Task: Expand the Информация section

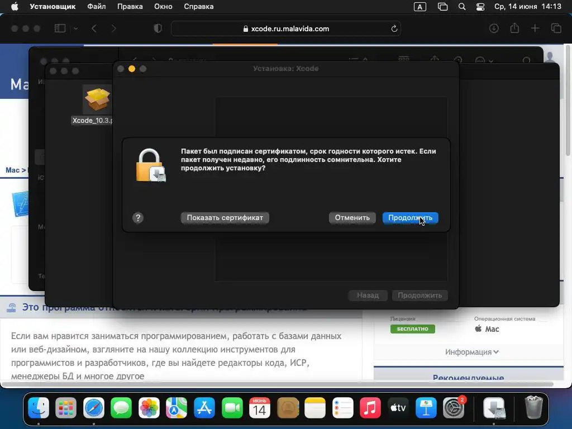Action: point(471,352)
